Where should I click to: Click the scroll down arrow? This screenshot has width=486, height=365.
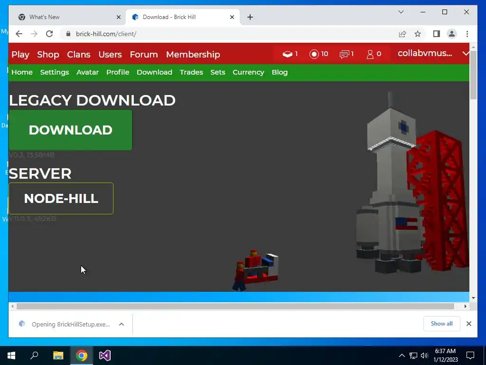tap(473, 298)
